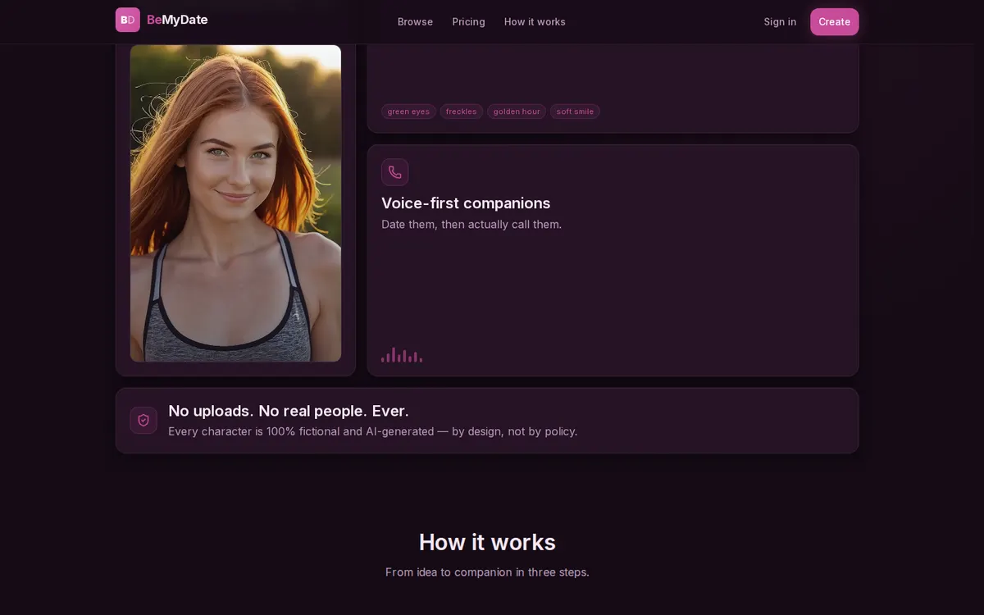Select the freckles tag
The height and width of the screenshot is (615, 984).
click(x=461, y=112)
